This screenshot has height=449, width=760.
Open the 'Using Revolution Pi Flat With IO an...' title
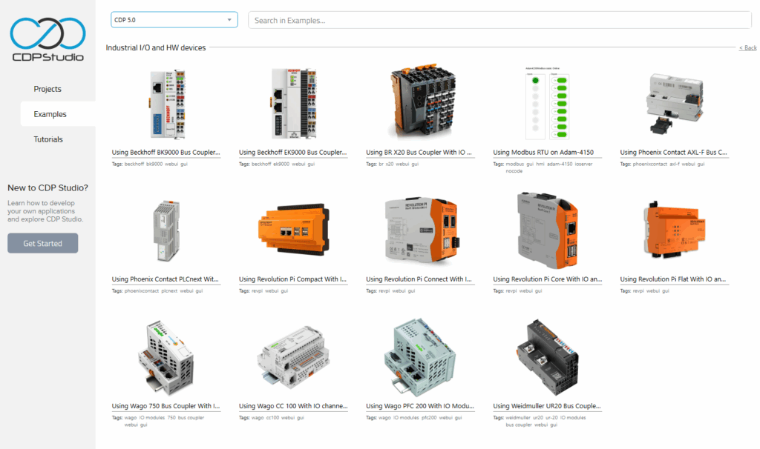pos(673,279)
